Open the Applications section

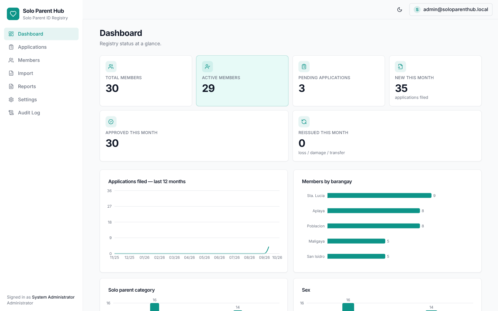coord(41,47)
